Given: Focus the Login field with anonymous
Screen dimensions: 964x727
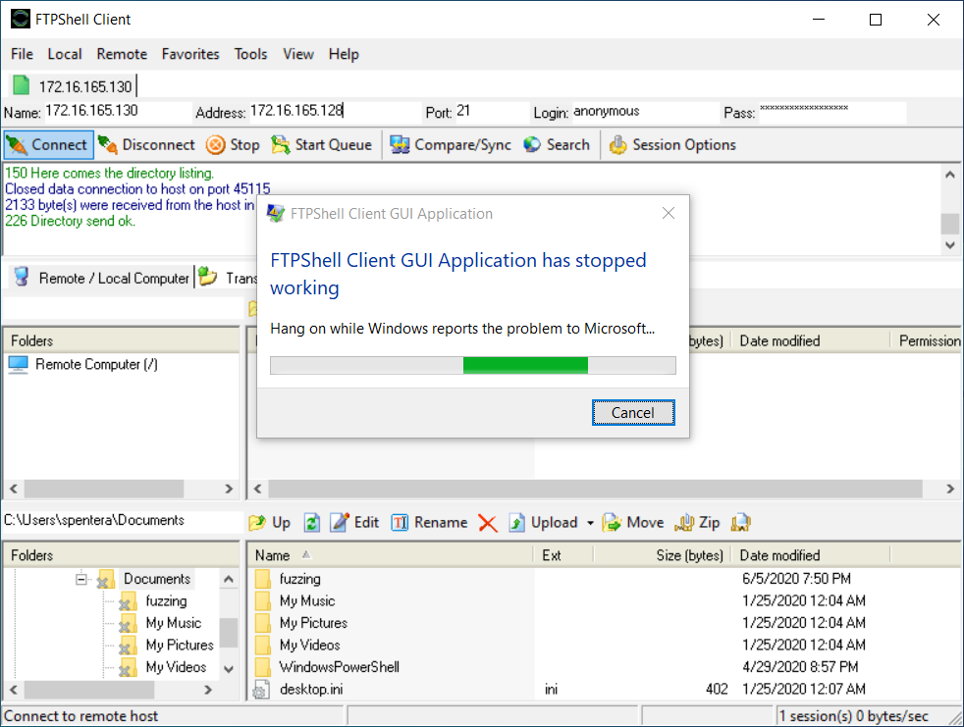Looking at the screenshot, I should [x=646, y=111].
